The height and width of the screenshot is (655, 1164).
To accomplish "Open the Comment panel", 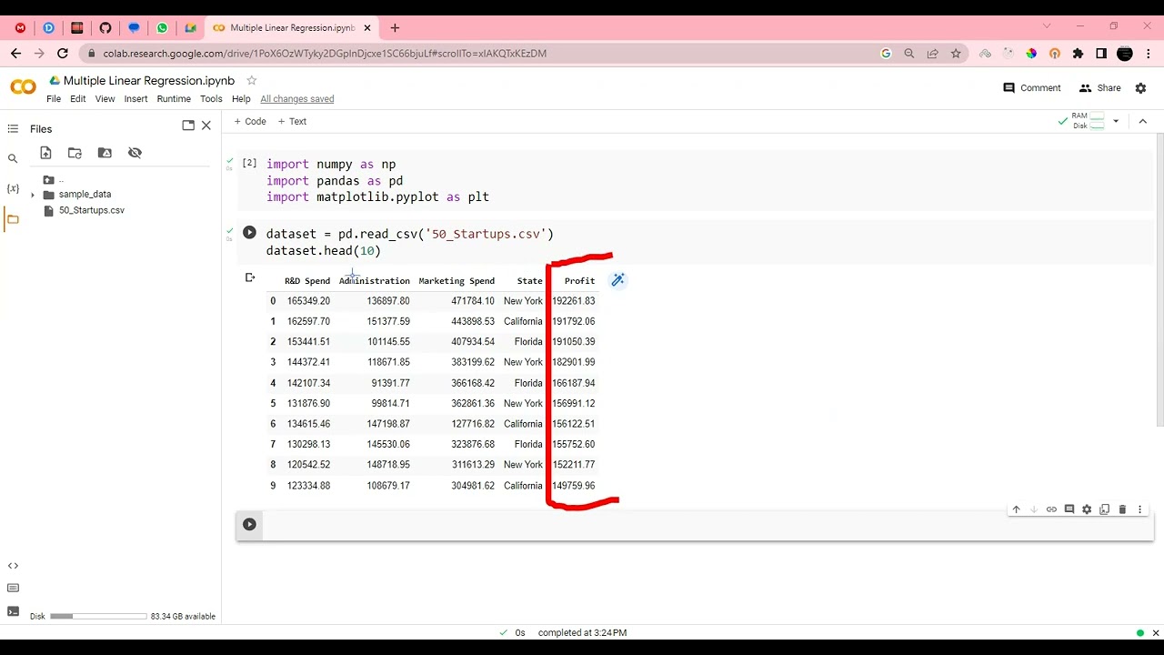I will click(x=1032, y=88).
